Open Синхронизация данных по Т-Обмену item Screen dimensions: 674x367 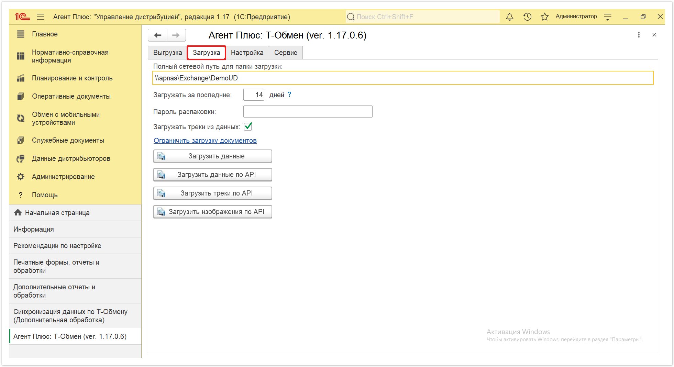75,316
